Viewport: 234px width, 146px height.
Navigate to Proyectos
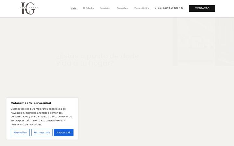click(122, 8)
